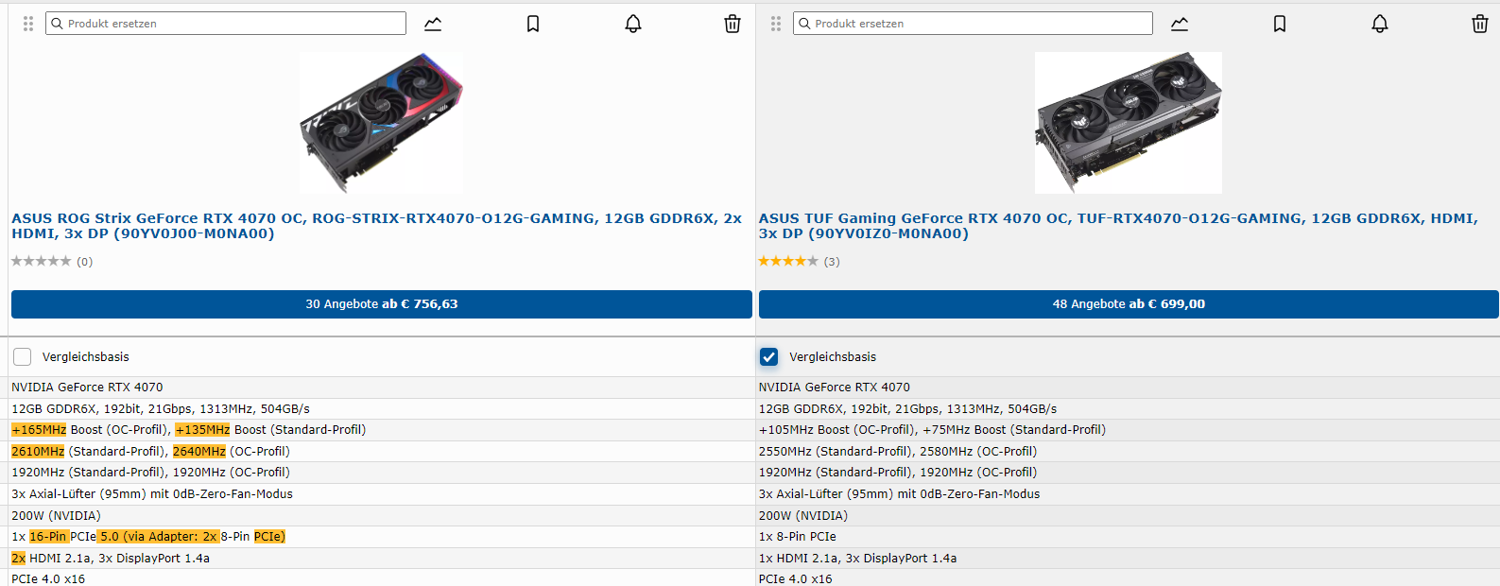The width and height of the screenshot is (1500, 586).
Task: Click search magnifier in right Produkt ersetzen field
Action: coord(804,24)
